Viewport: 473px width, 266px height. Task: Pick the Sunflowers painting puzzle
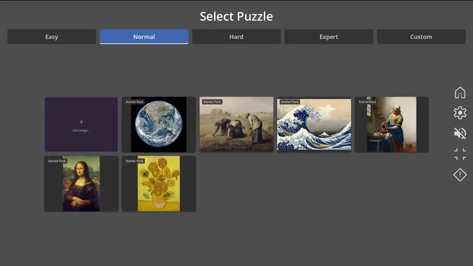click(x=159, y=183)
